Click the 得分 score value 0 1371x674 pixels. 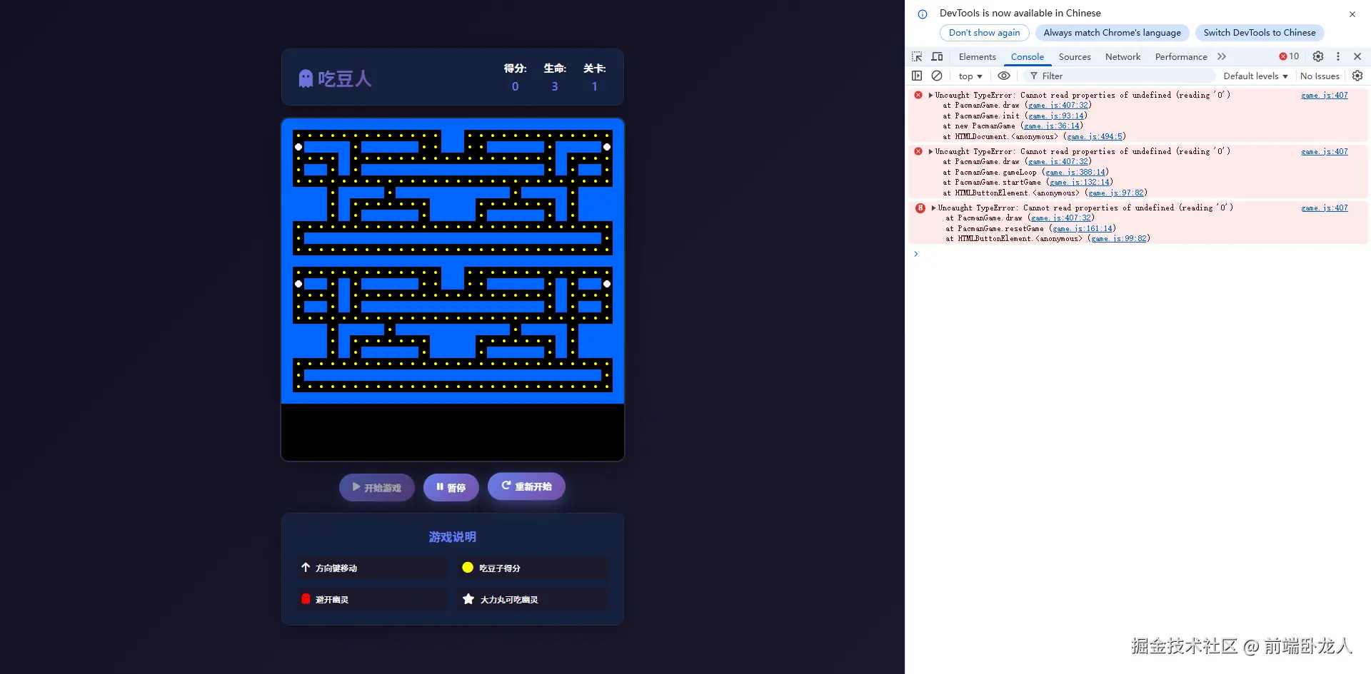click(x=515, y=86)
